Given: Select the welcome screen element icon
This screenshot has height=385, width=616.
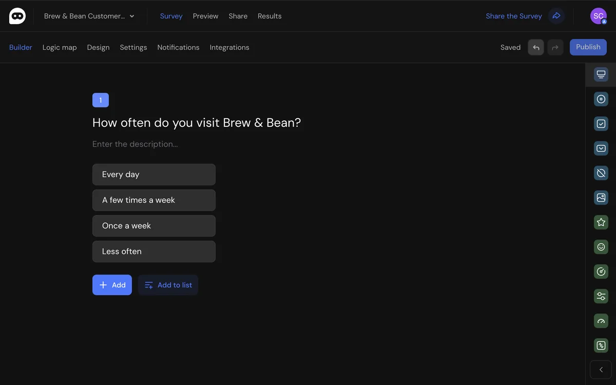Looking at the screenshot, I should click(601, 74).
